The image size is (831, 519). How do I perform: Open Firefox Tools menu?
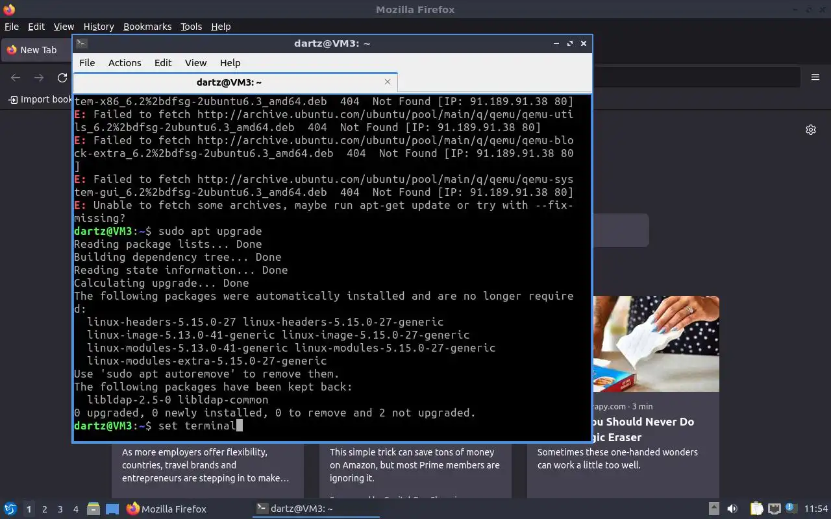[x=192, y=27]
